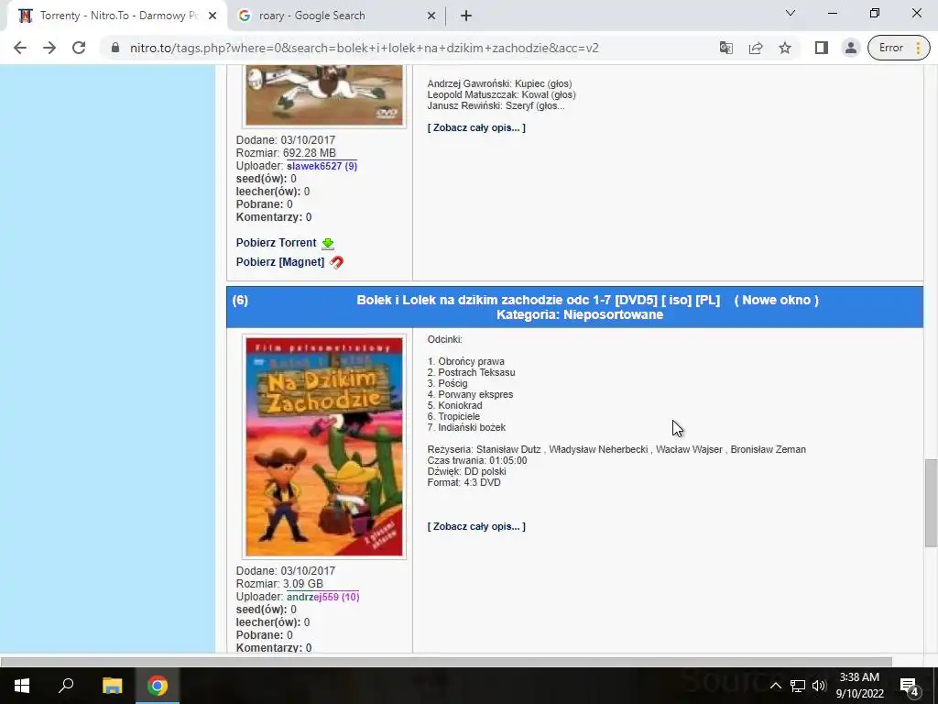The height and width of the screenshot is (704, 938).
Task: Show hidden system tray icons
Action: [x=775, y=686]
